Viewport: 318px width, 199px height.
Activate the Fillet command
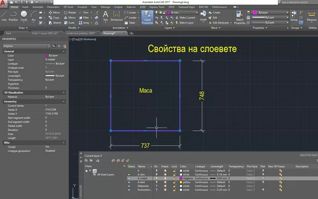[84, 17]
